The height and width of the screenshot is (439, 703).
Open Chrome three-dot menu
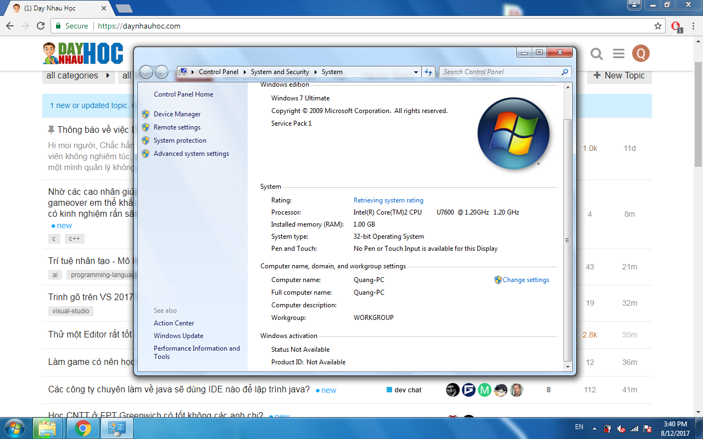(x=693, y=26)
